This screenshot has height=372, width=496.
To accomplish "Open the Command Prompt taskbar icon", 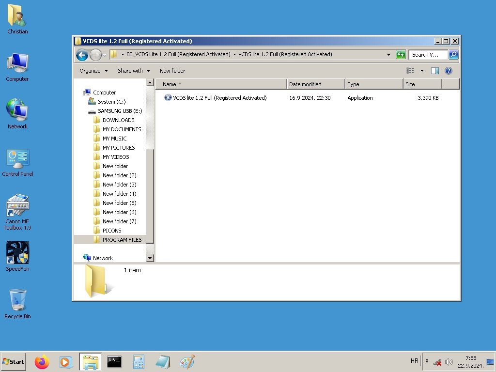I will pyautogui.click(x=114, y=361).
